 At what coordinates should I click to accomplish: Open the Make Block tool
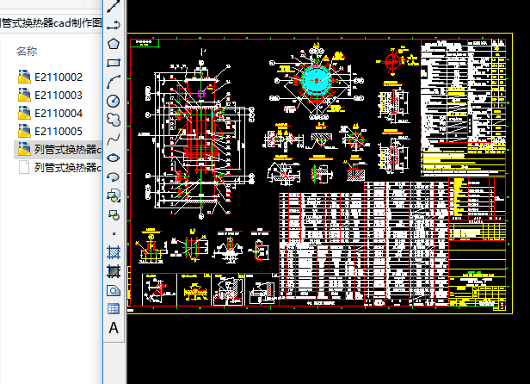coord(114,215)
